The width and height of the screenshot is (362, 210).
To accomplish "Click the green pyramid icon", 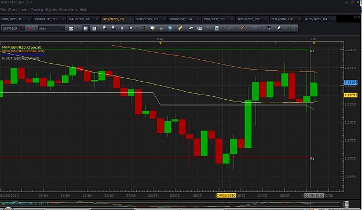I will pyautogui.click(x=289, y=28).
